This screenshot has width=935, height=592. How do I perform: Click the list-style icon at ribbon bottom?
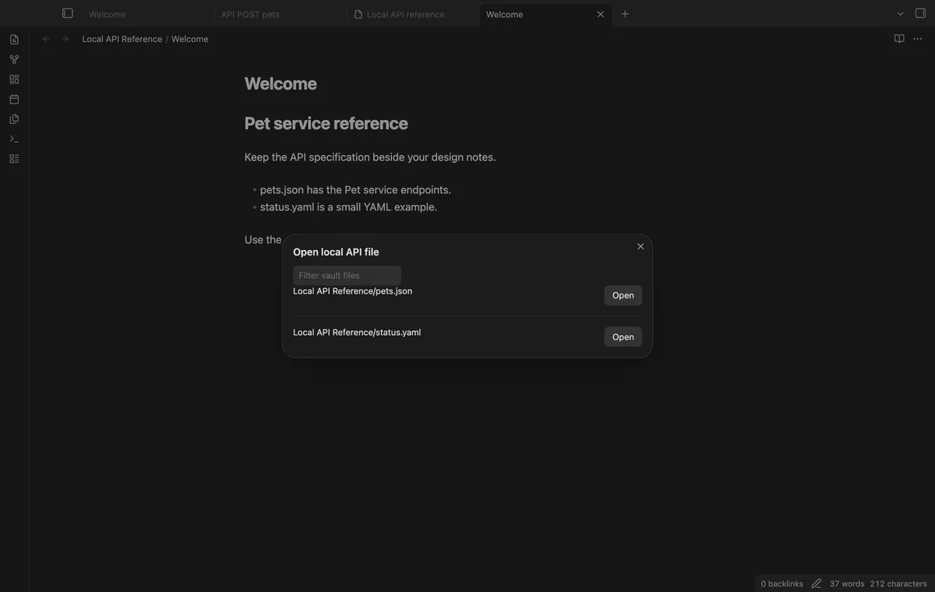click(14, 159)
